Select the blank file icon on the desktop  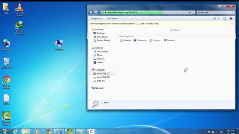click(6, 99)
